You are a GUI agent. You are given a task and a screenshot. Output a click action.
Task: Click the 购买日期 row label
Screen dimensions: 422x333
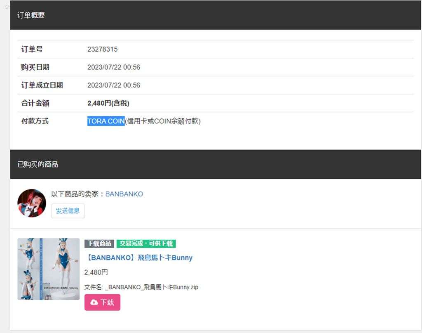[x=35, y=67]
